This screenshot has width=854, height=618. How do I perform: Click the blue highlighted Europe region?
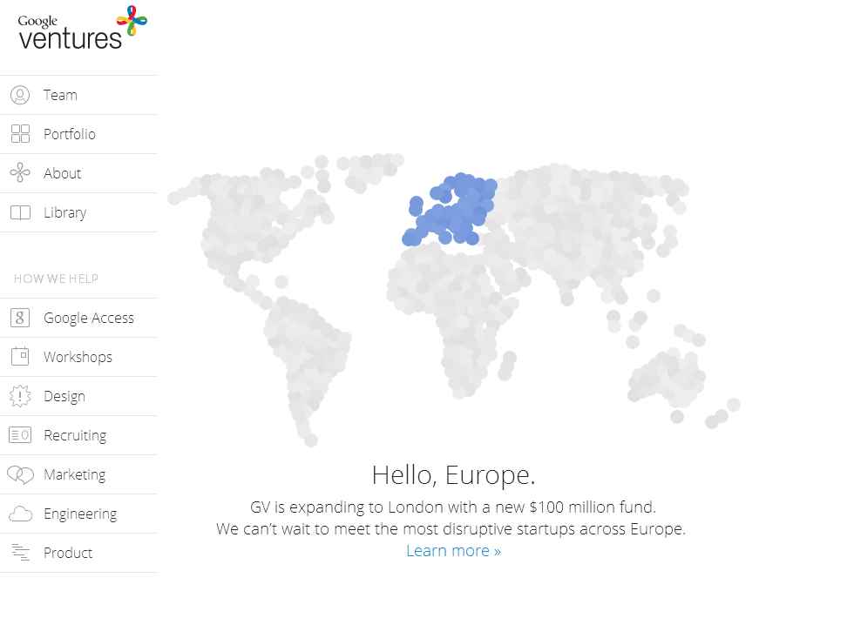453,209
